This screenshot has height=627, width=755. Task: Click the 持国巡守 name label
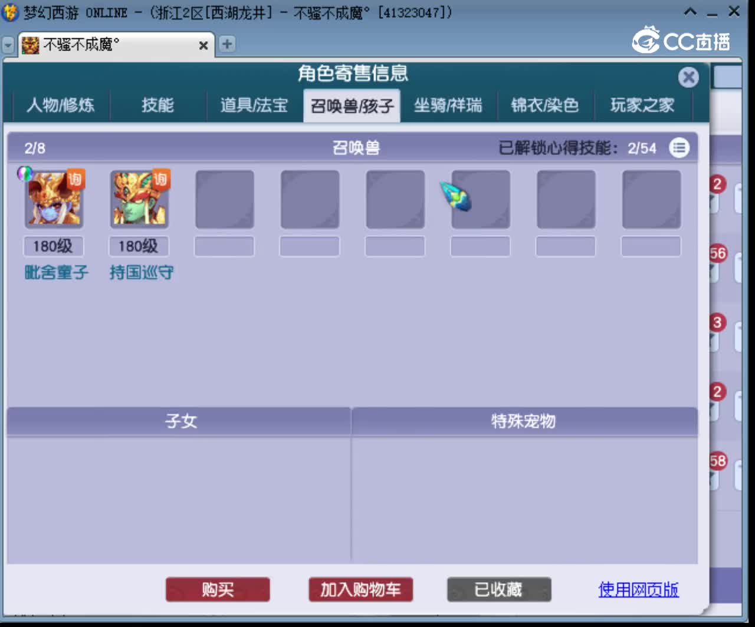tap(142, 272)
